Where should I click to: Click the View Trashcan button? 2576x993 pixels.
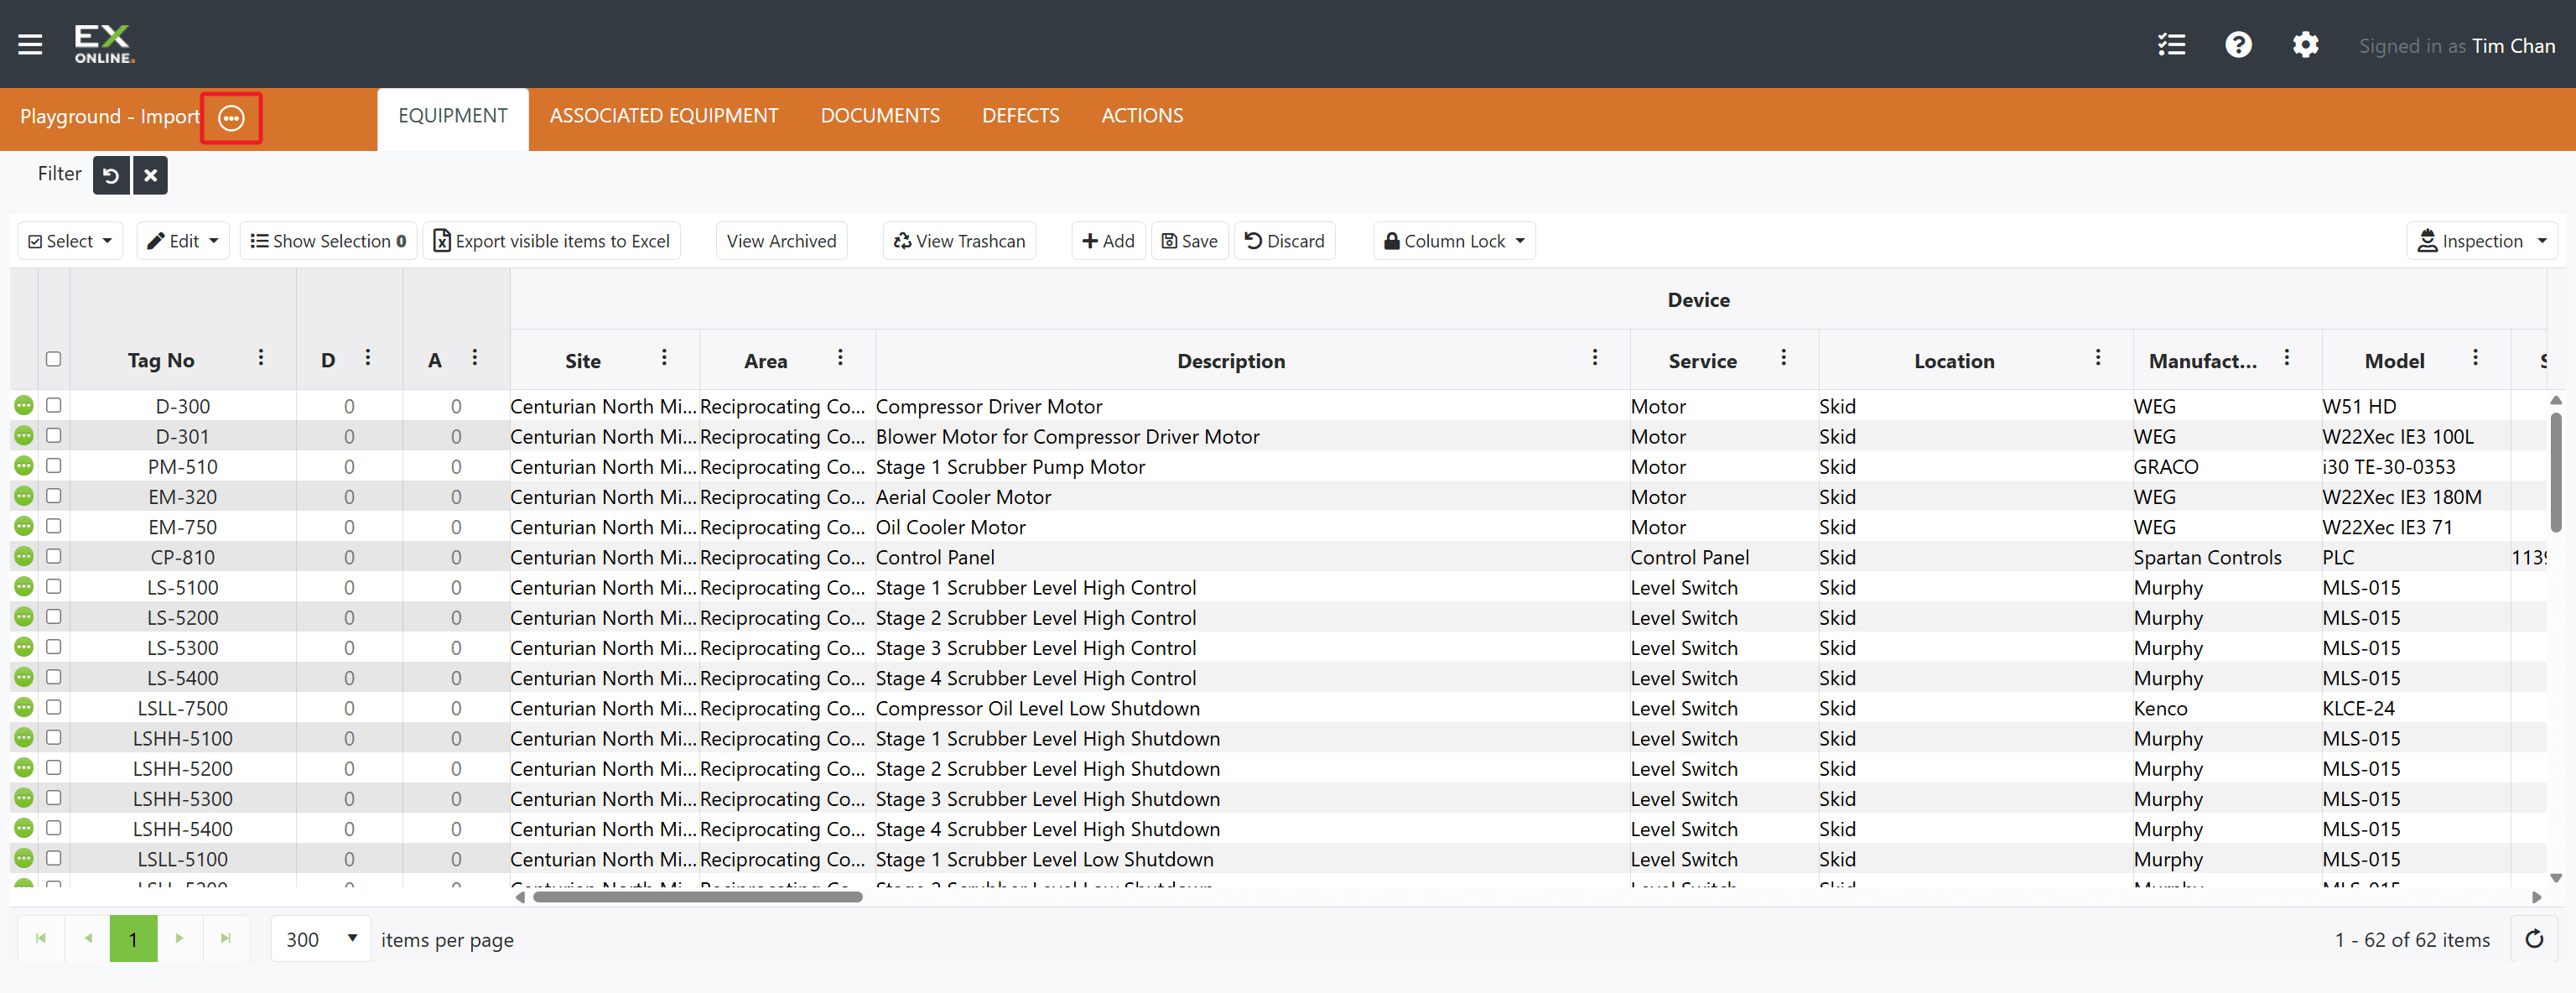pos(959,242)
